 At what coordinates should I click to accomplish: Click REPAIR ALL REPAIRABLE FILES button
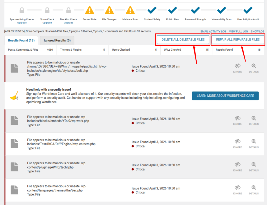[x=238, y=40]
